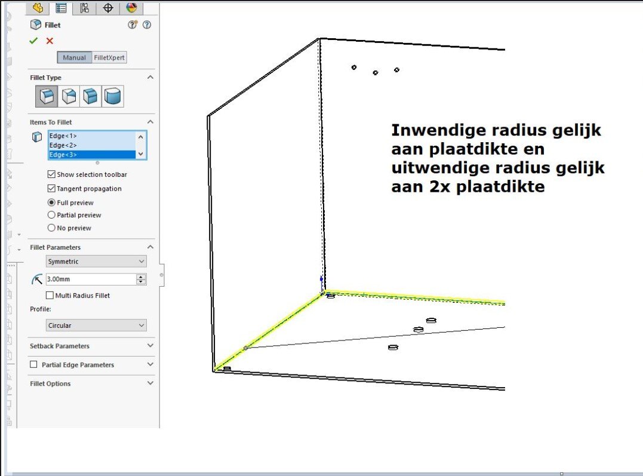Disable Tangent propagation checkbox
Viewport: 643px width, 476px height.
point(51,189)
